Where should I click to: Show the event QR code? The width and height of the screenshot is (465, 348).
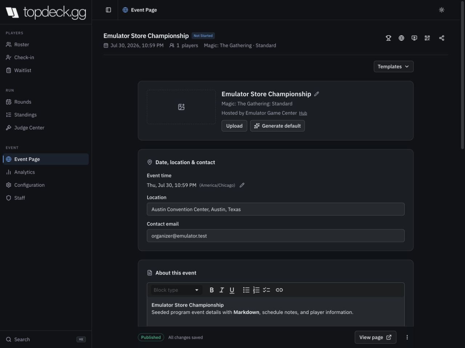[x=427, y=38]
